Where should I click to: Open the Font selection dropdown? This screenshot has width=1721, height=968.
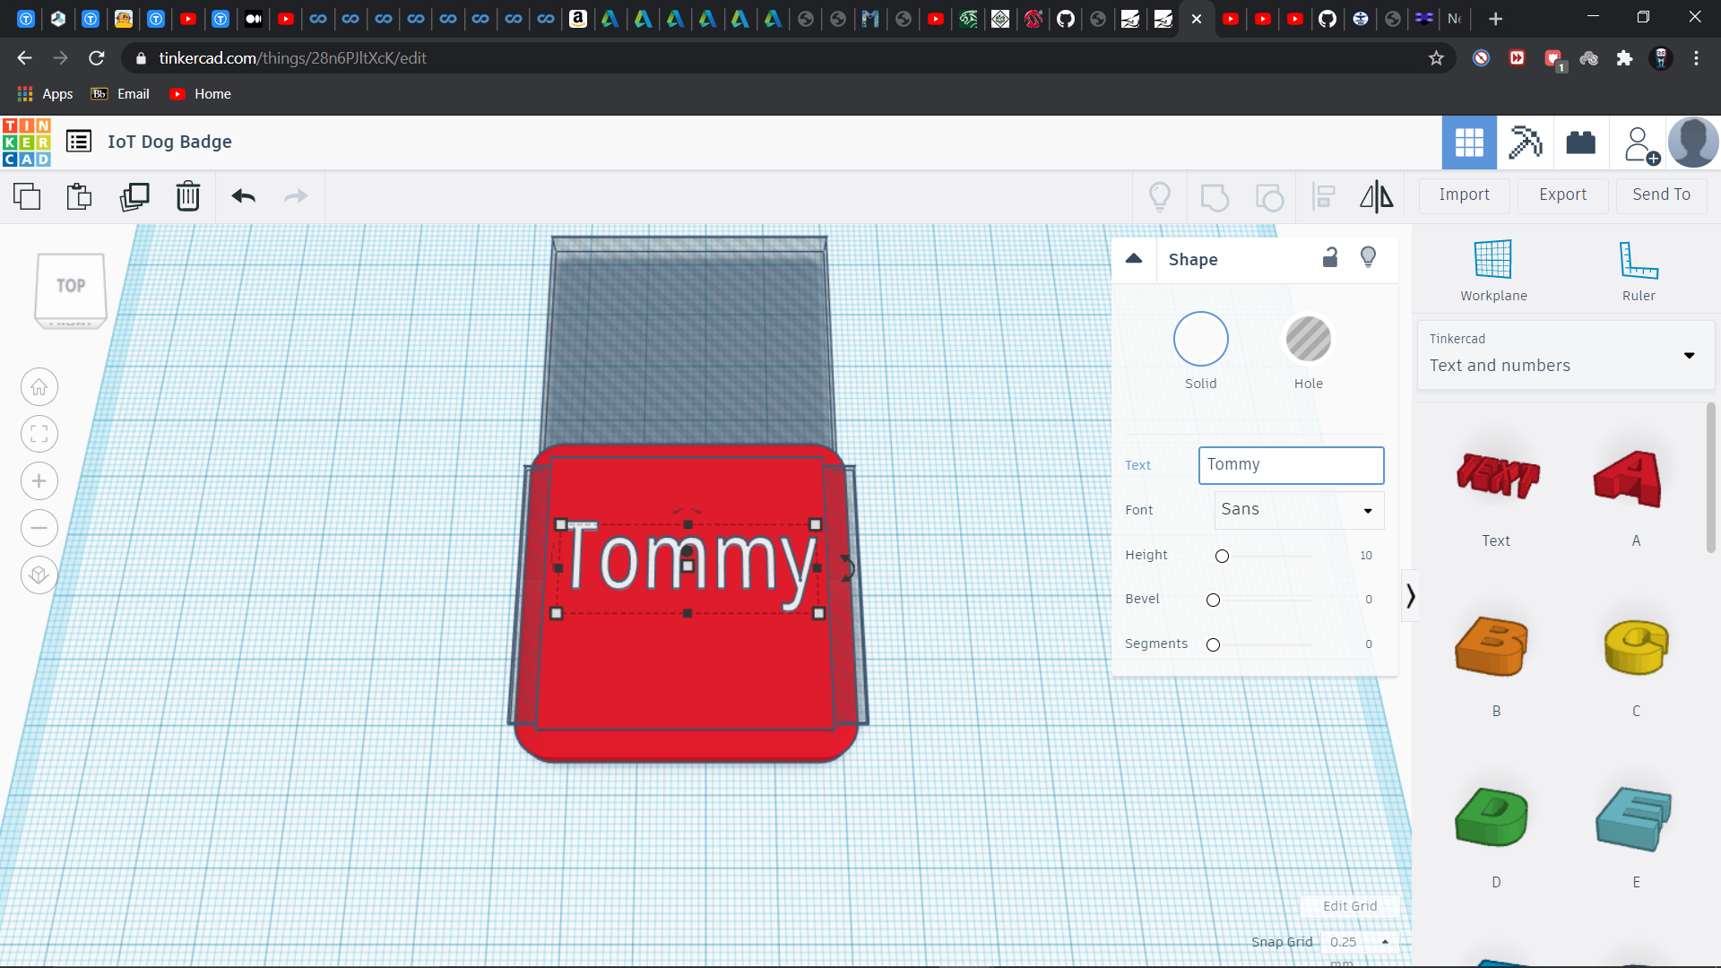pos(1292,508)
